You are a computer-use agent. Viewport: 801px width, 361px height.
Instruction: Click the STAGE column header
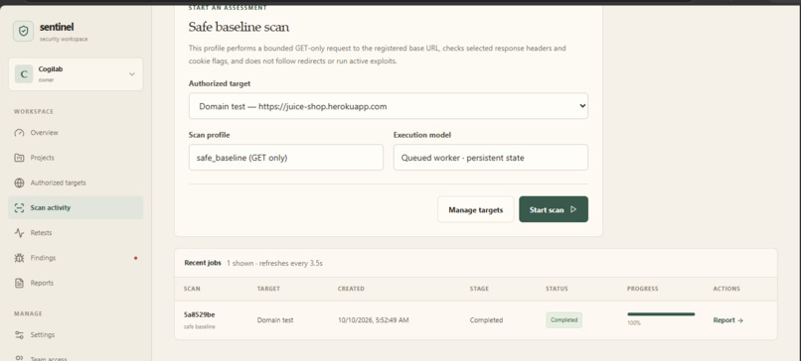(x=479, y=289)
